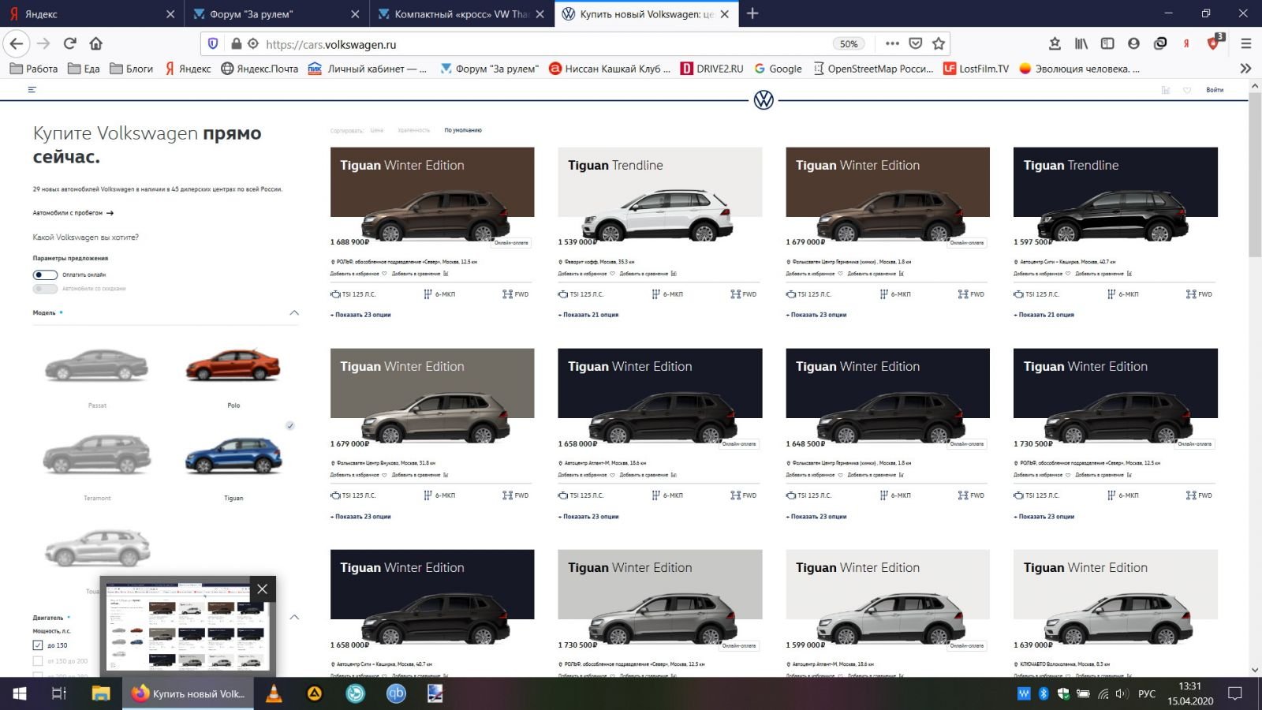
Task: Check the от 150 до 200 power checkbox
Action: coord(38,661)
